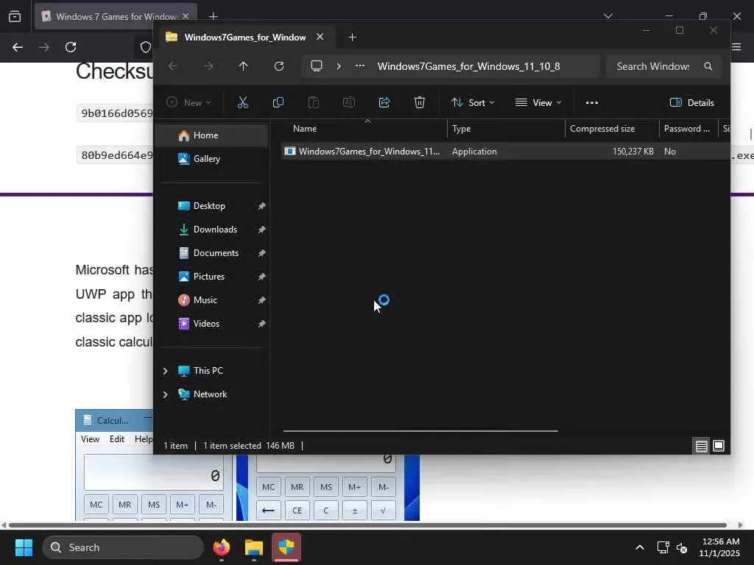Open Music in the navigation pane
This screenshot has width=754, height=565.
[x=211, y=300]
